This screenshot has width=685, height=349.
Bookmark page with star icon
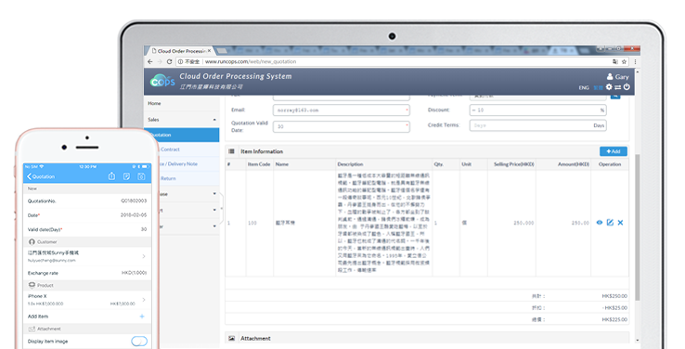624,61
